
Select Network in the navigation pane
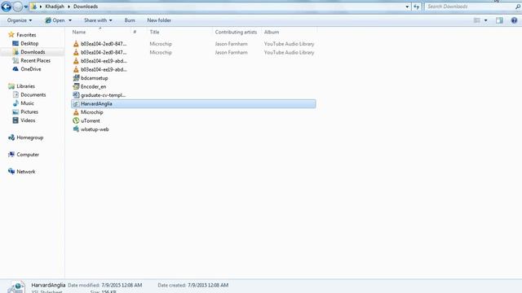(25, 172)
